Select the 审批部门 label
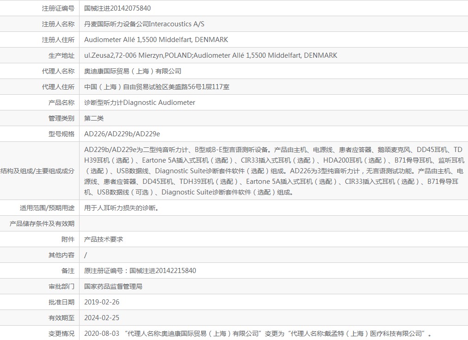 point(62,286)
